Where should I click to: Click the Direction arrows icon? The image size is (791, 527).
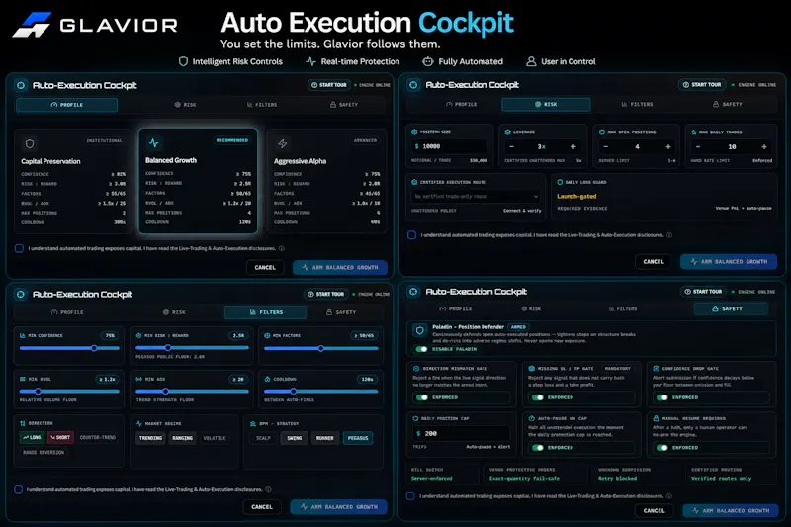pos(22,423)
